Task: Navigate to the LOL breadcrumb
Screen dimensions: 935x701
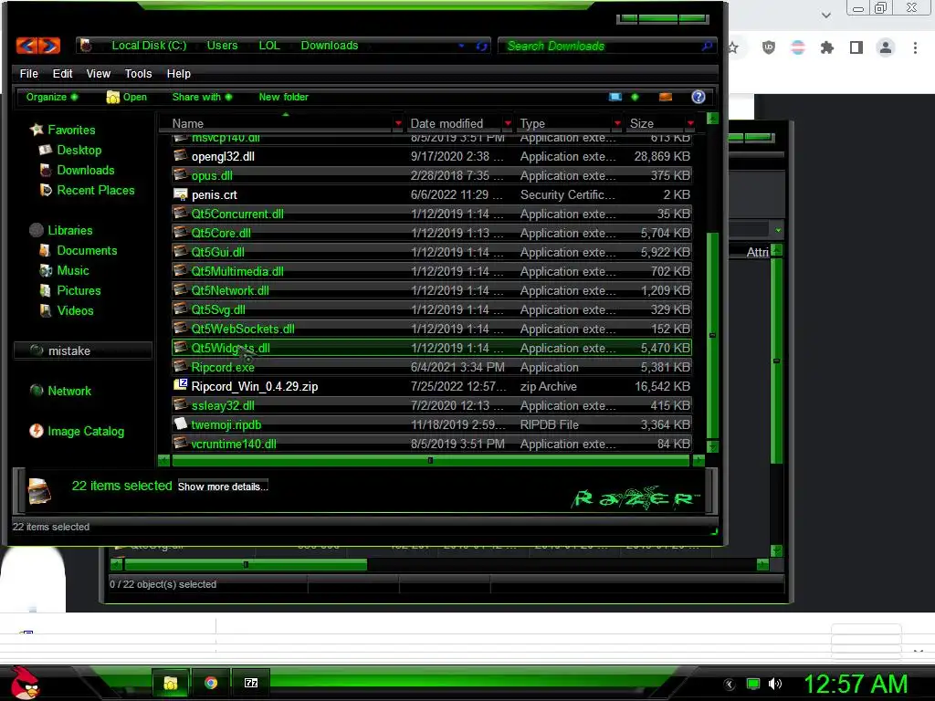Action: pyautogui.click(x=269, y=46)
